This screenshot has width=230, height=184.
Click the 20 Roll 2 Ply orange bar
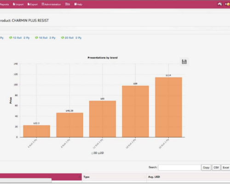pyautogui.click(x=168, y=107)
